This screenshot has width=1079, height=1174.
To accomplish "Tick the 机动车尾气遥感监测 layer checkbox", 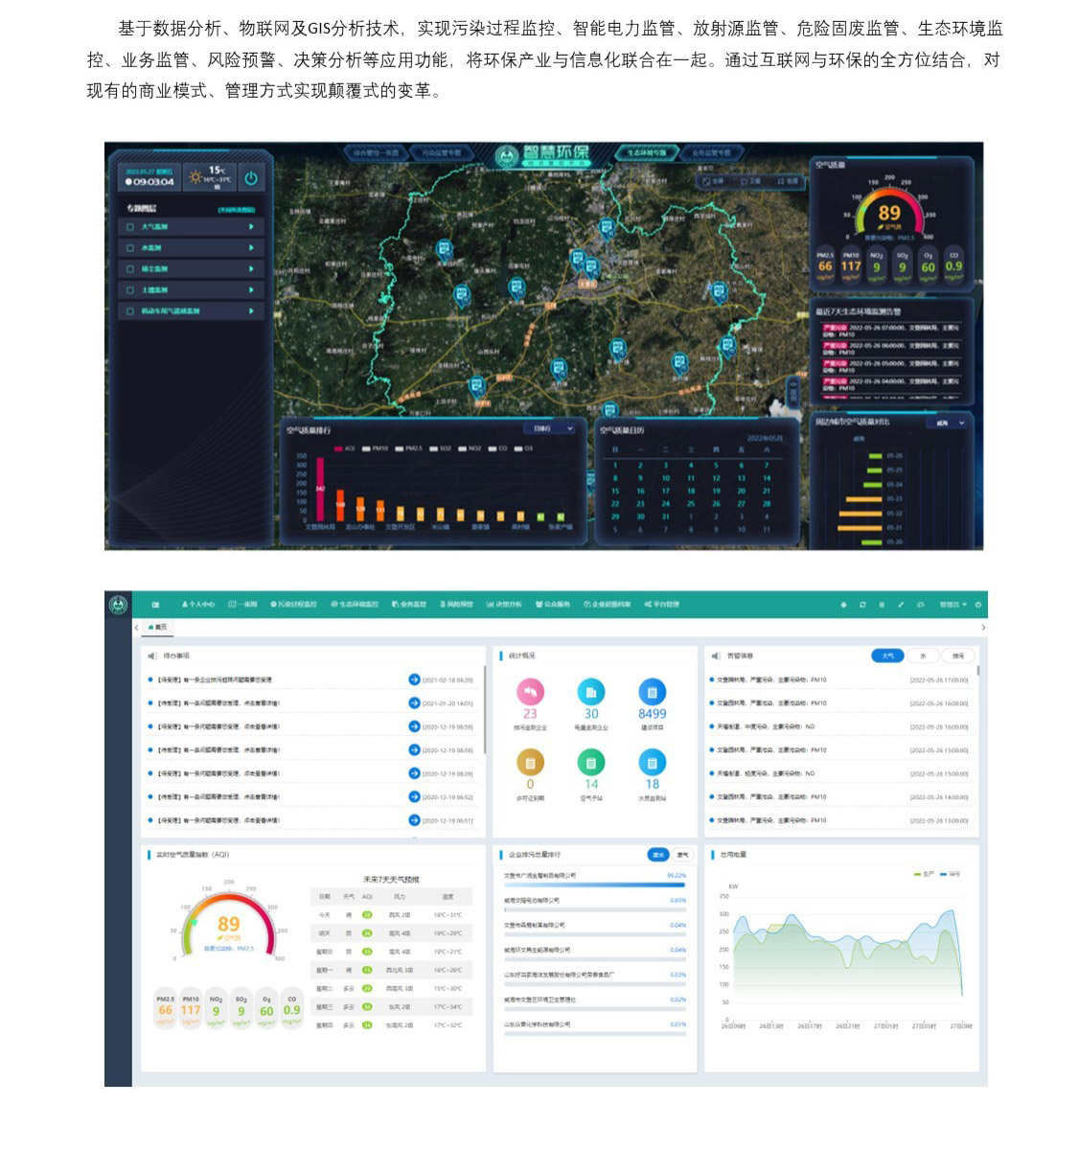I will 130,311.
